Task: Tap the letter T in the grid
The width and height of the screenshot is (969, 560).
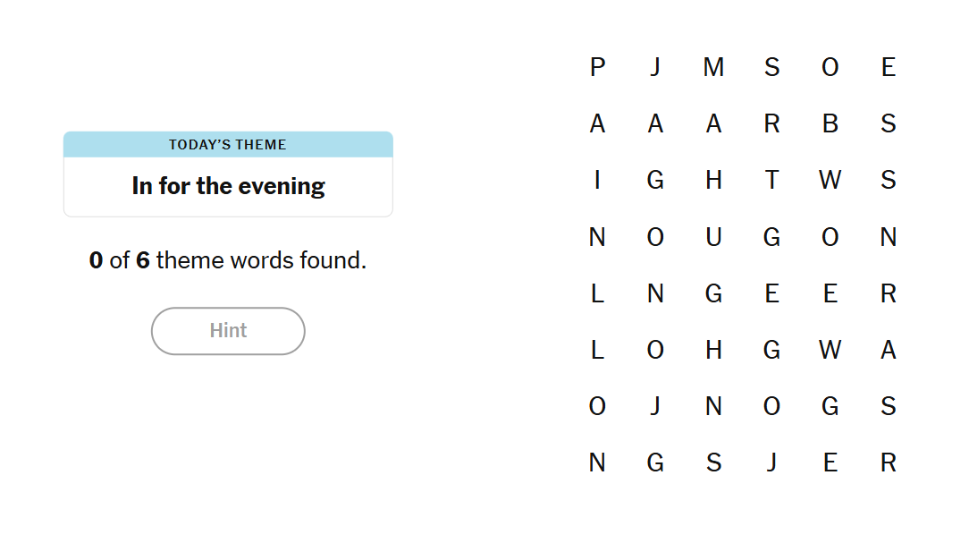Action: (771, 181)
